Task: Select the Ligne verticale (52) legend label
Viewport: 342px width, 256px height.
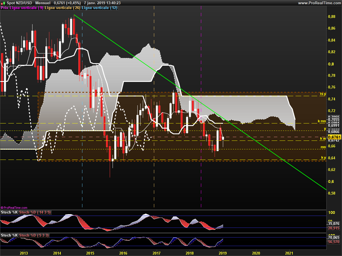Action: coord(99,8)
